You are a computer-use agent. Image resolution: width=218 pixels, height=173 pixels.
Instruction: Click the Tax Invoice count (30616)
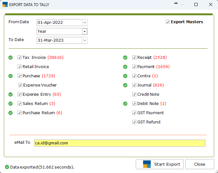point(55,58)
